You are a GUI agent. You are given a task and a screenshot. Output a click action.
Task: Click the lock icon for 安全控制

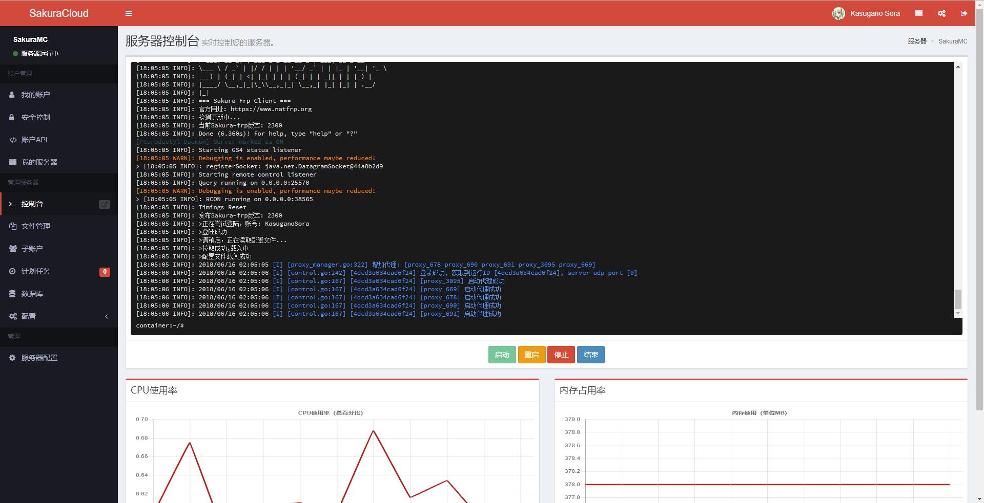(x=12, y=117)
